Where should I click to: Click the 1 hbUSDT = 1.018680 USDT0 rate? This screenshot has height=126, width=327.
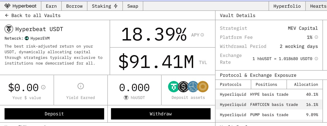[x=282, y=59]
